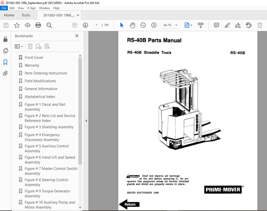The width and height of the screenshot is (267, 211).
Task: Click the bookmarks list scrollbar thumb
Action: click(x=80, y=111)
